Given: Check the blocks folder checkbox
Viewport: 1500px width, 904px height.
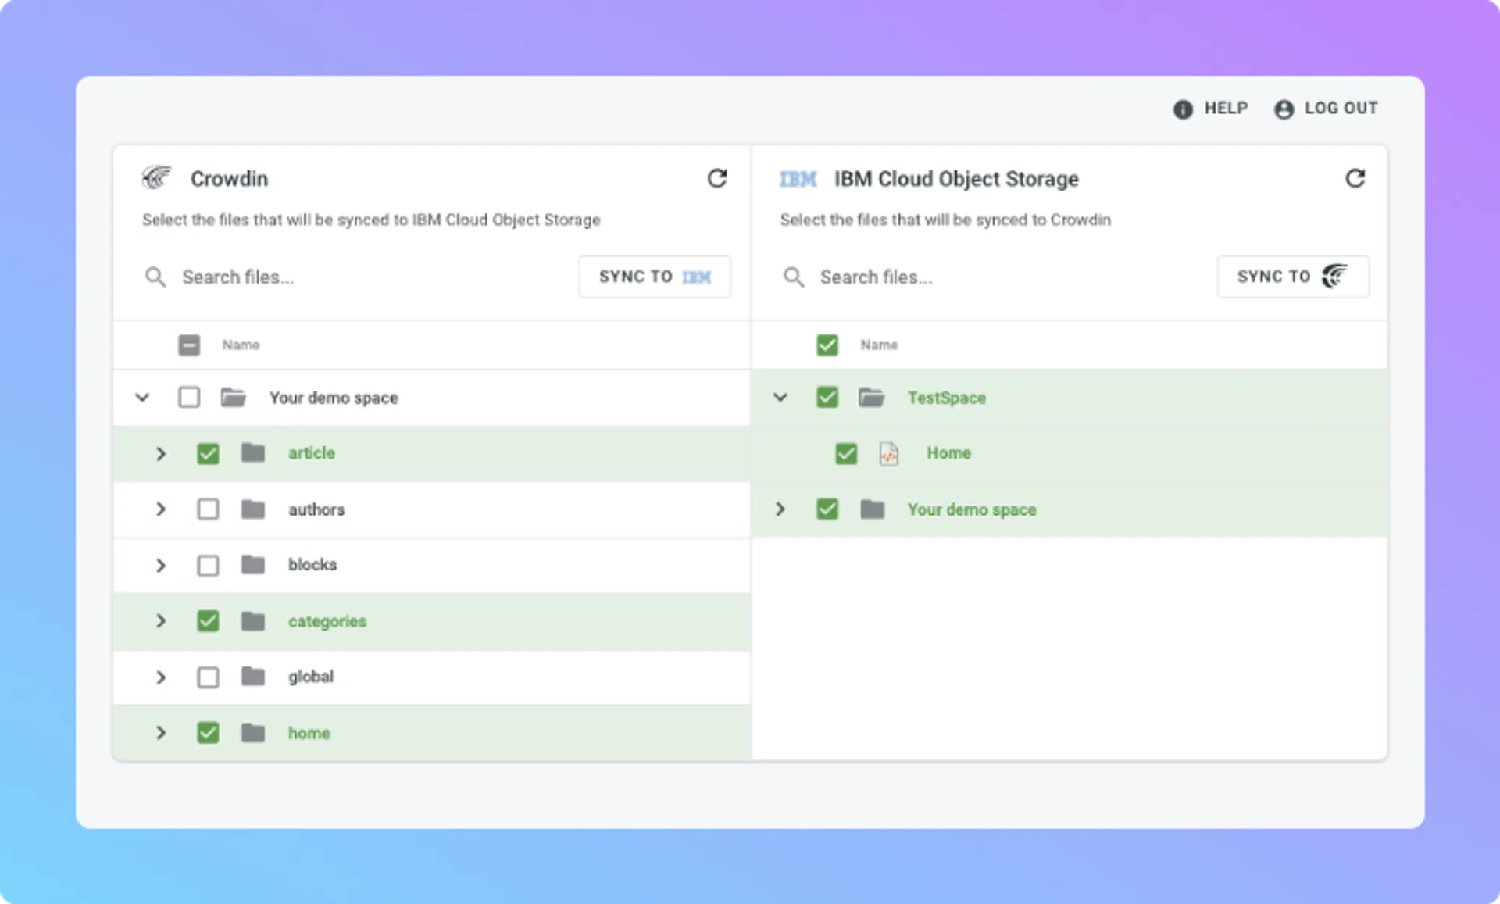Looking at the screenshot, I should click(x=208, y=565).
